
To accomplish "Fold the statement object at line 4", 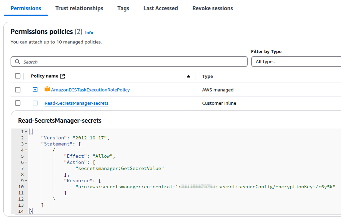I will [26, 150].
